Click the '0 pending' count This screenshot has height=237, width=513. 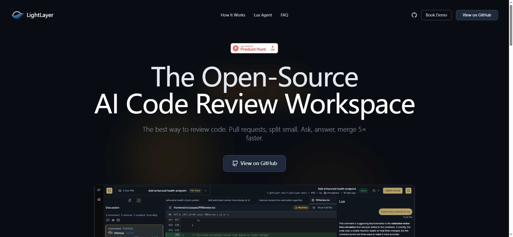pyautogui.click(x=152, y=215)
